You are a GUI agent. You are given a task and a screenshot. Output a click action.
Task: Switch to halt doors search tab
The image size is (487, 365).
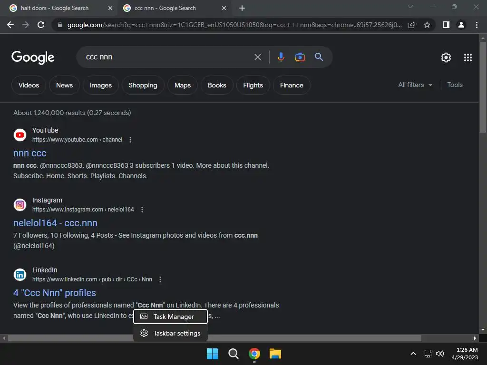click(x=59, y=8)
